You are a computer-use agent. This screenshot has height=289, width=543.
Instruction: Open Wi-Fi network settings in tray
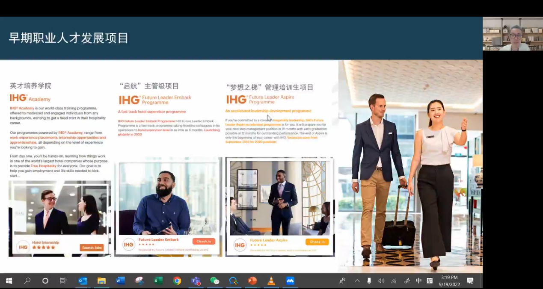(394, 281)
